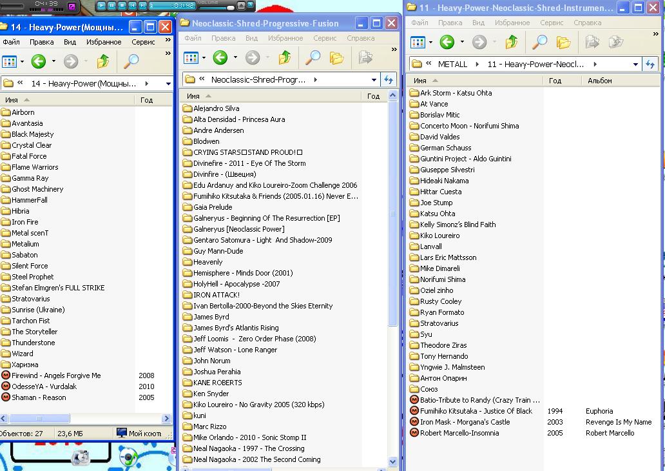
Task: Open Справка menu in Neoclassic-Shred-Progressive-Fusion window
Action: tap(360, 38)
